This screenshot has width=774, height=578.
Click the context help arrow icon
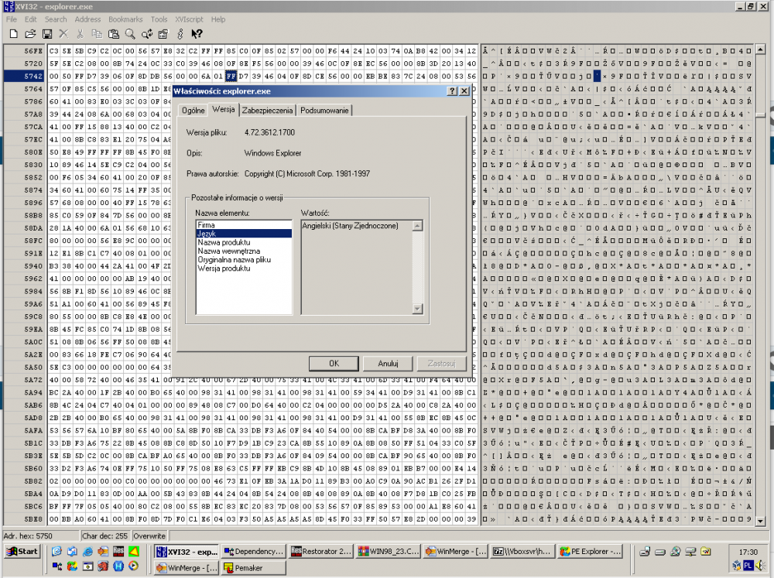(197, 34)
